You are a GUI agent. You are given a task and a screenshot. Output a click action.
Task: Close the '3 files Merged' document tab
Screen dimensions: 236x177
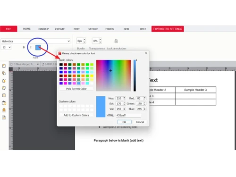(x=38, y=64)
